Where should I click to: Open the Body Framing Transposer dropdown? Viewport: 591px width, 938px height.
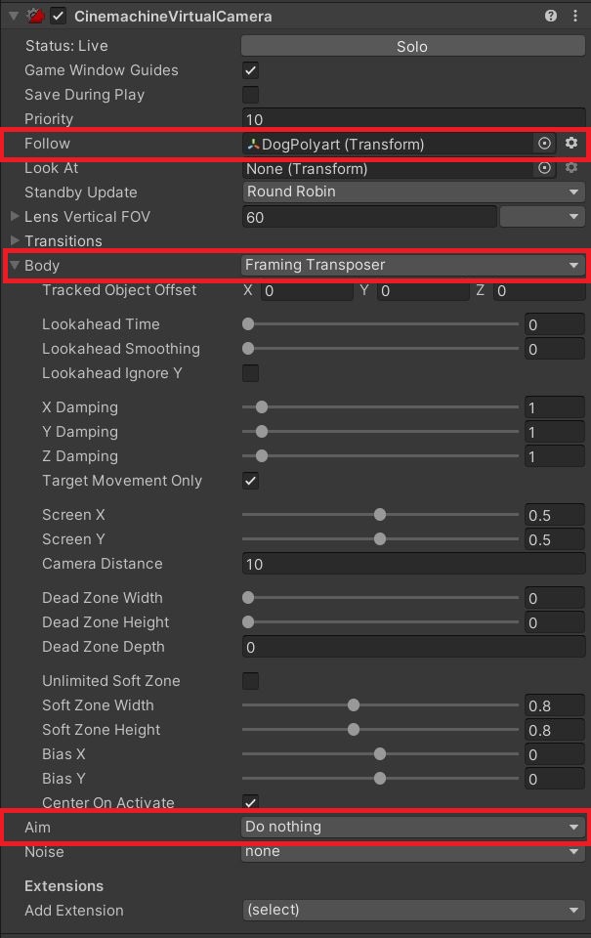(x=413, y=265)
